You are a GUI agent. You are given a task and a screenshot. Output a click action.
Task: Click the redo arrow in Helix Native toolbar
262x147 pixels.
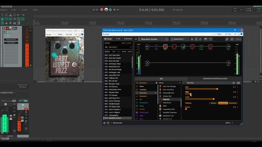pyautogui.click(x=210, y=39)
